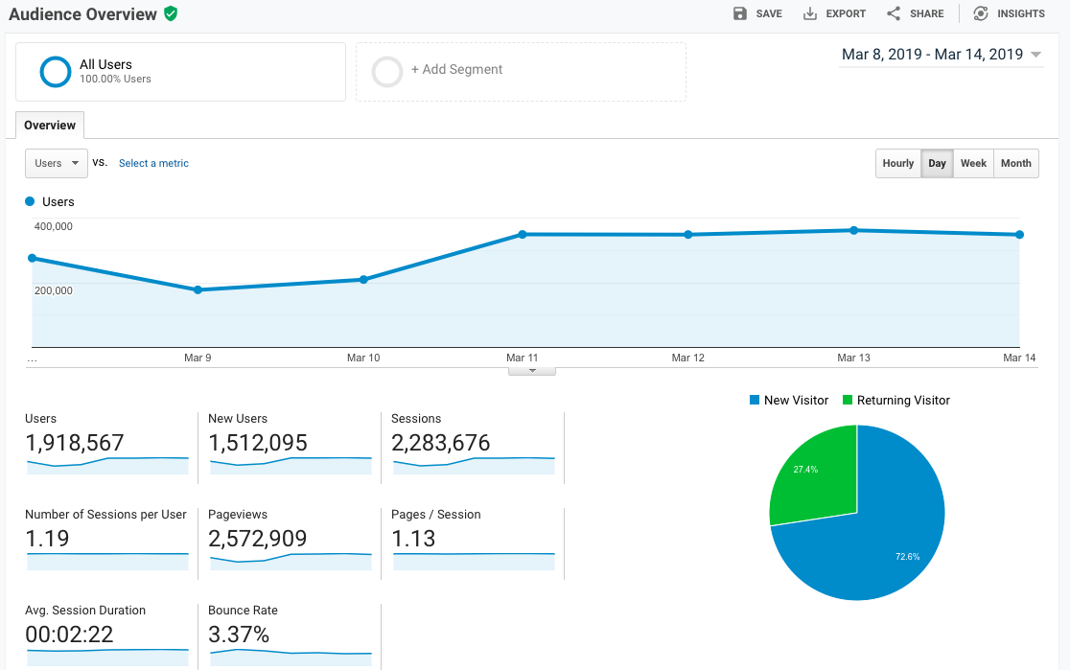Image resolution: width=1070 pixels, height=670 pixels.
Task: Click the Select a metric link
Action: pos(153,164)
